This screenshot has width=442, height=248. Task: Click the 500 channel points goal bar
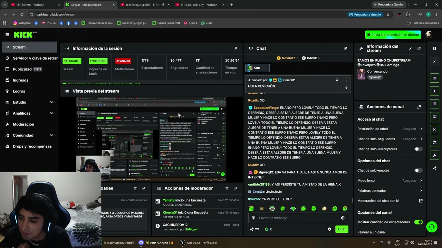[258, 68]
